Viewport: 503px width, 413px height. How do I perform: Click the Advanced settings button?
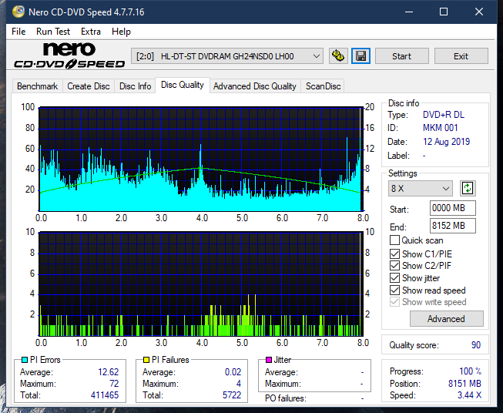point(446,319)
